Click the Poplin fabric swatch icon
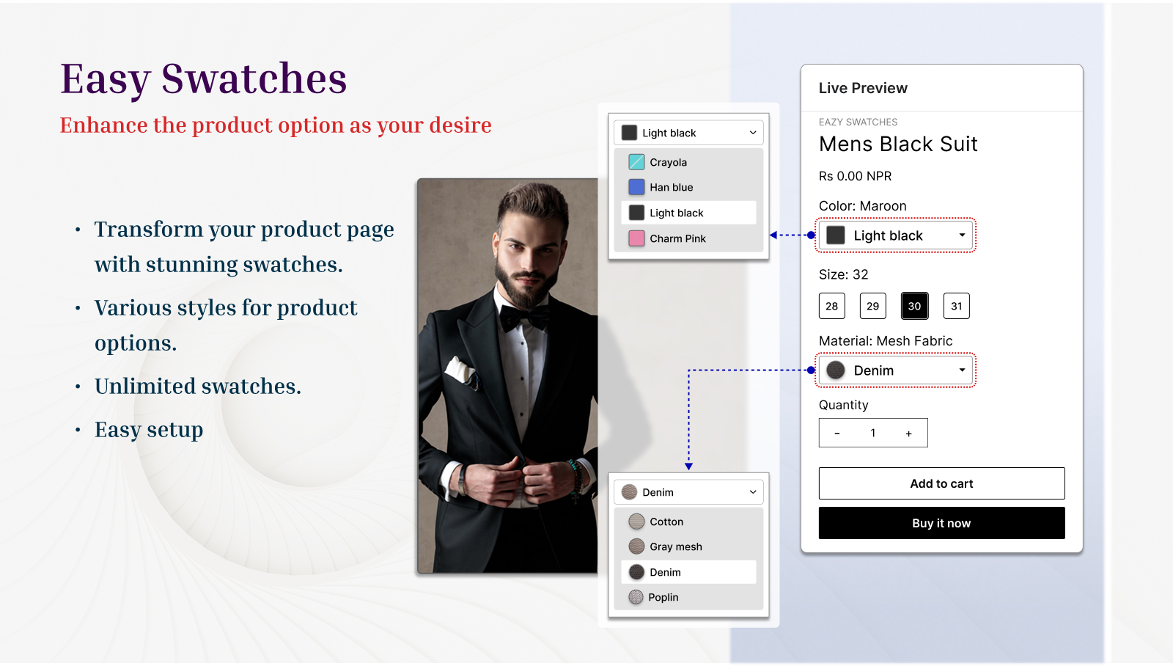This screenshot has height=666, width=1173. point(636,597)
